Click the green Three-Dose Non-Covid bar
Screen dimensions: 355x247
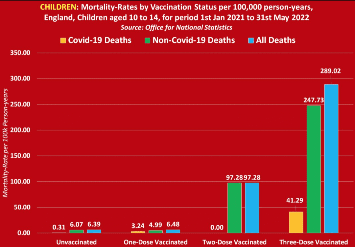click(314, 169)
